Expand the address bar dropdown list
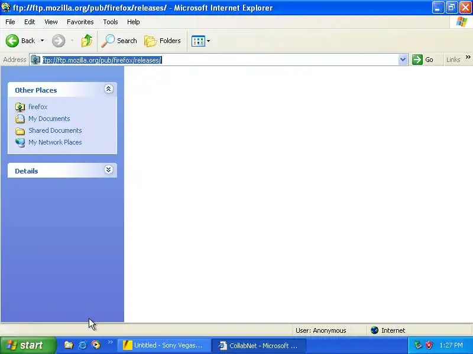 [x=403, y=60]
